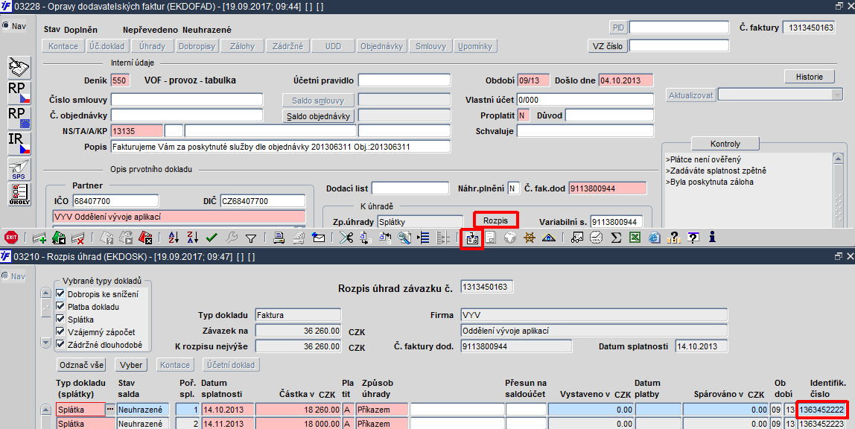The width and height of the screenshot is (855, 429).
Task: Click the green duplicate record toolbar icon
Action: coord(59,238)
